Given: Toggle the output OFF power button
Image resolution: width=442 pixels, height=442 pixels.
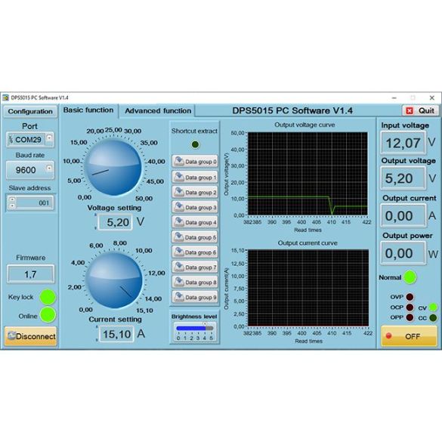Looking at the screenshot, I should click(x=409, y=336).
